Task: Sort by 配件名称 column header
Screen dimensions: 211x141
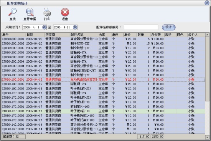Action: coord(84,35)
